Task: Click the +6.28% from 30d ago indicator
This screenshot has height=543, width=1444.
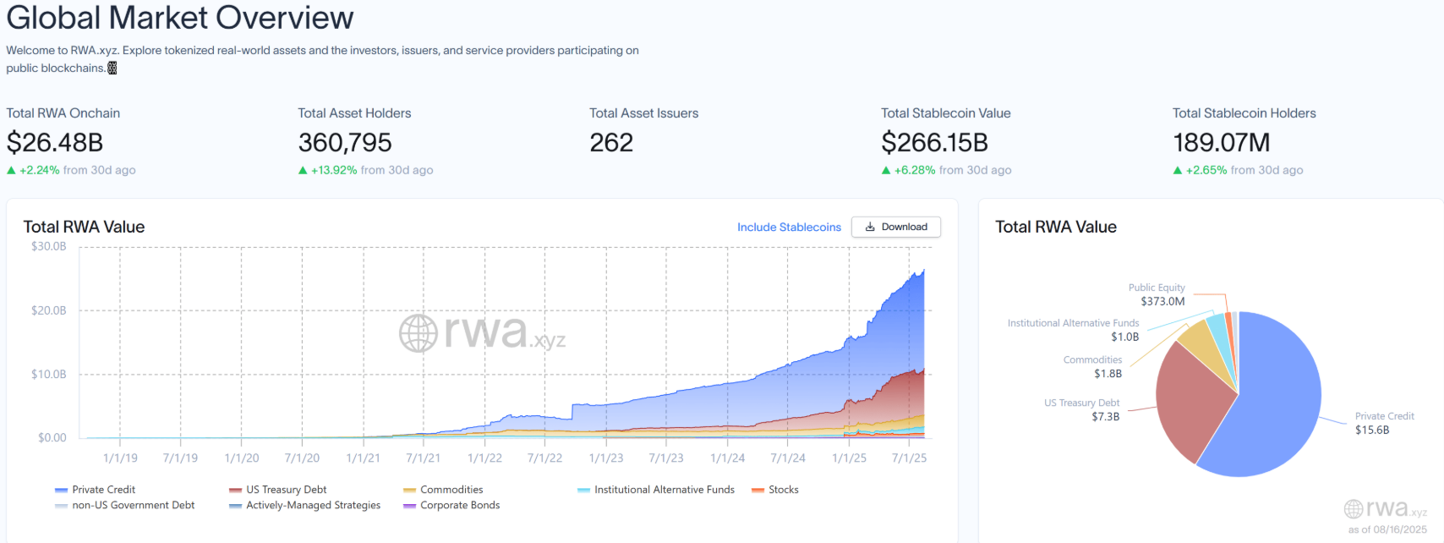Action: (946, 170)
